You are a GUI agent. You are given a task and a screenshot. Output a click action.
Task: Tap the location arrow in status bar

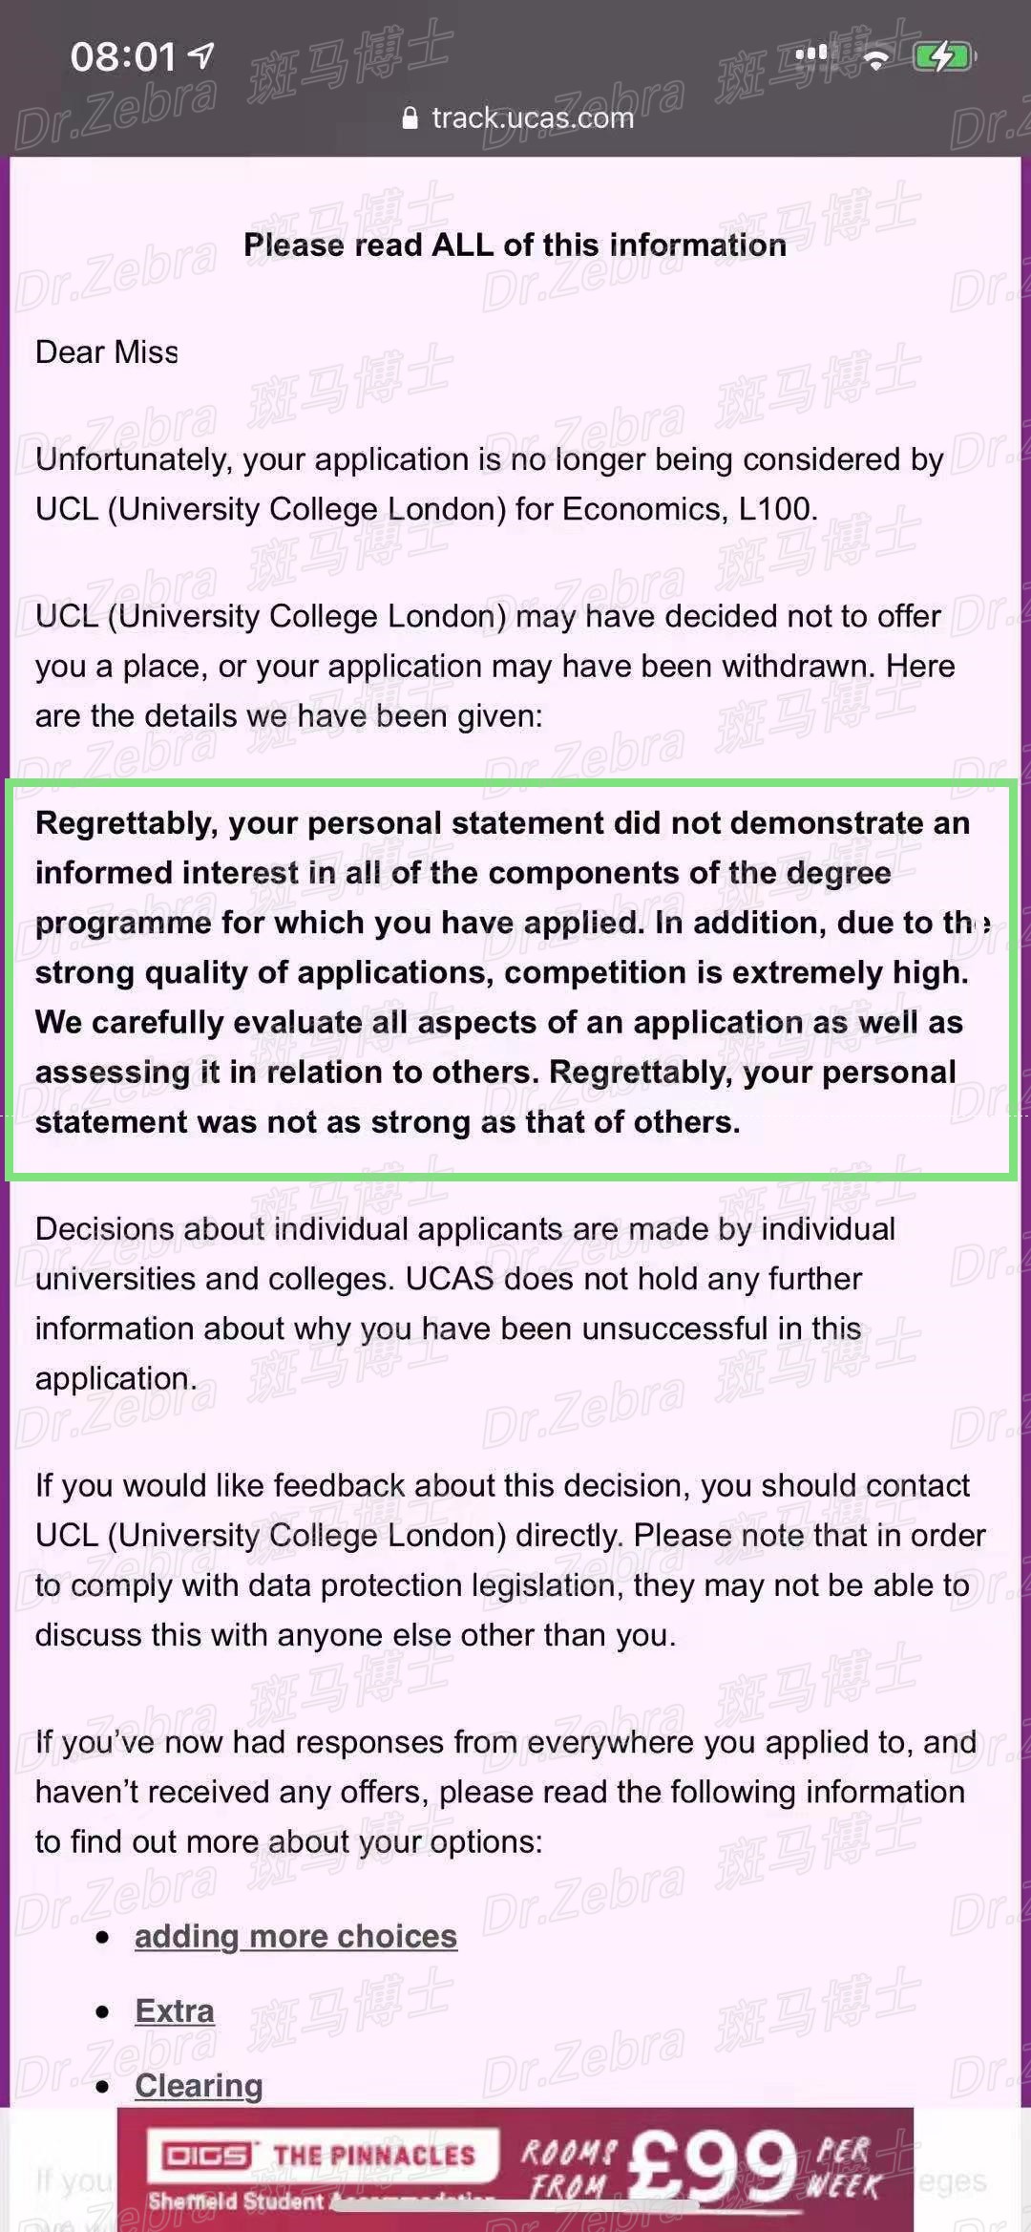point(201,55)
